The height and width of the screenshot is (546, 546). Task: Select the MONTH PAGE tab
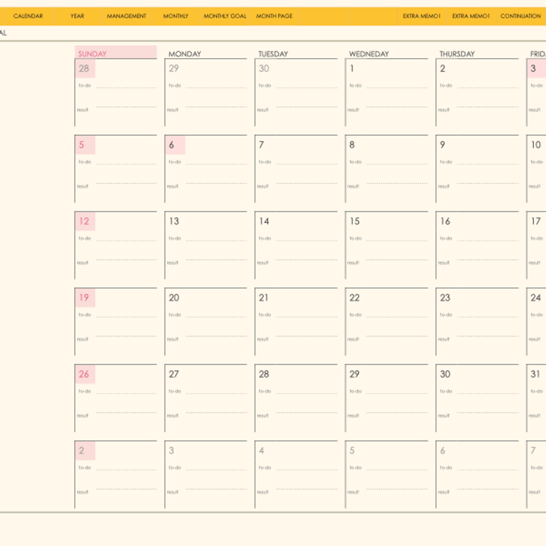(x=274, y=16)
